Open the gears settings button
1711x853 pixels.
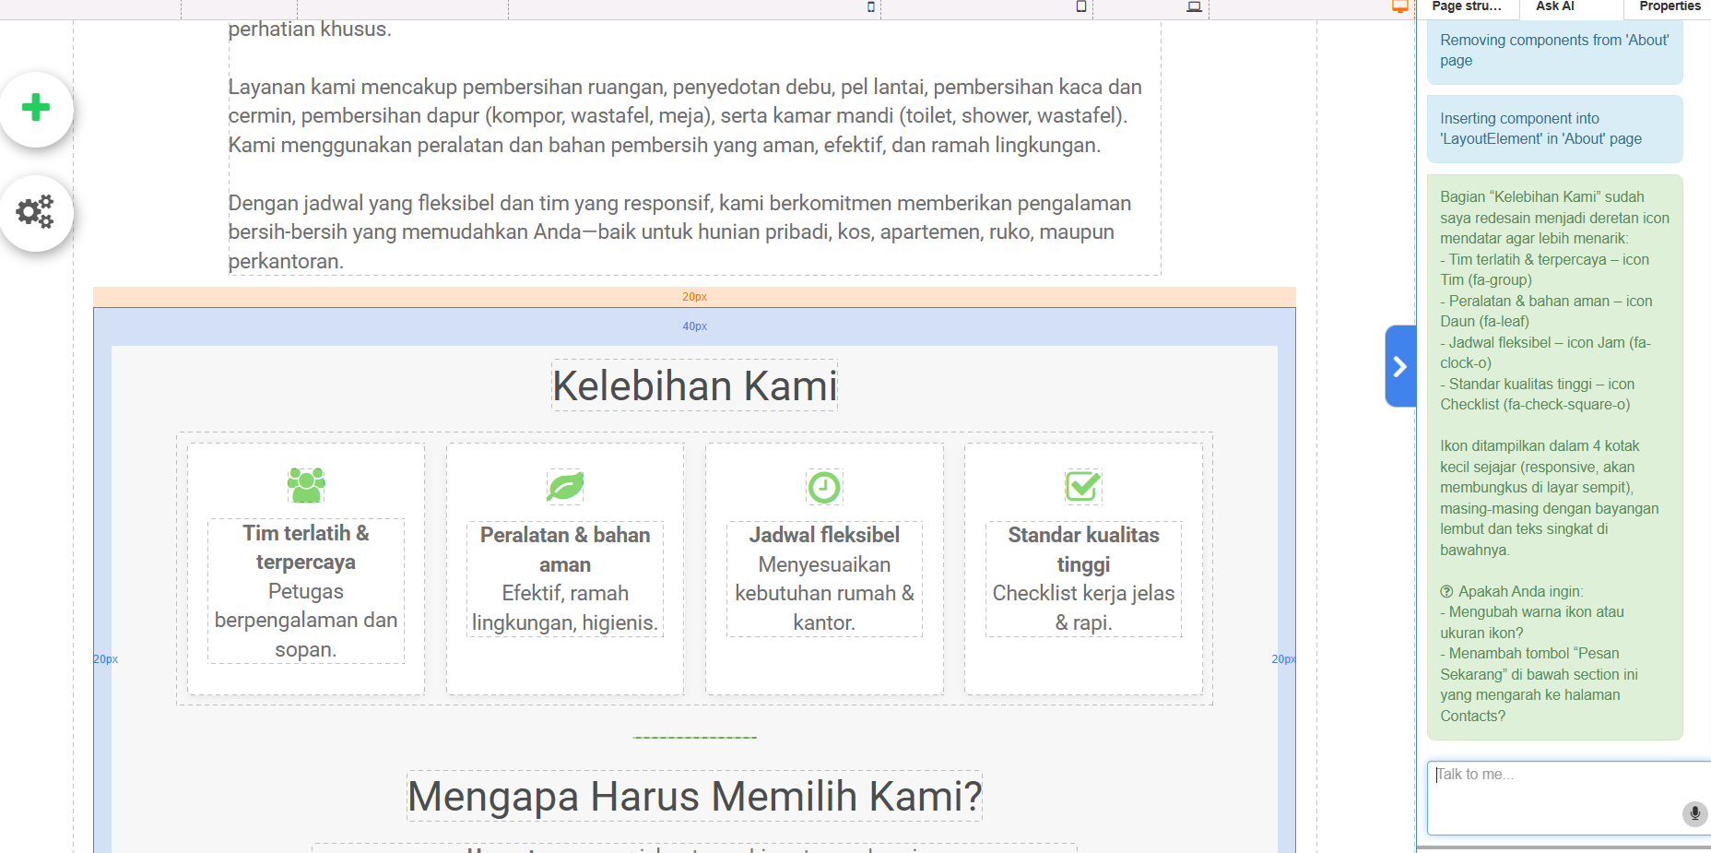point(36,212)
